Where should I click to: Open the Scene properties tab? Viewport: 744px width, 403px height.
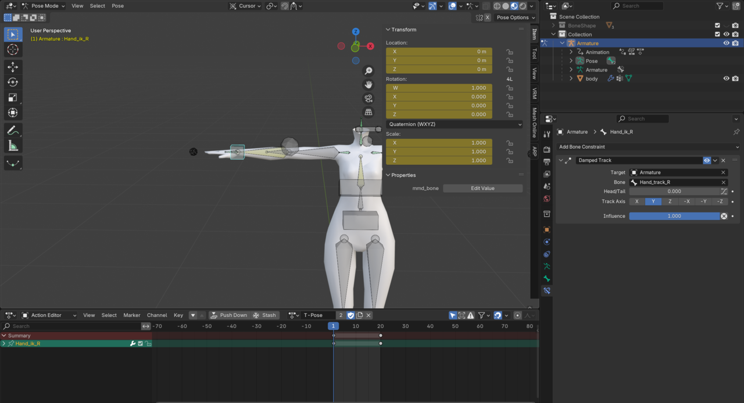[x=547, y=186]
